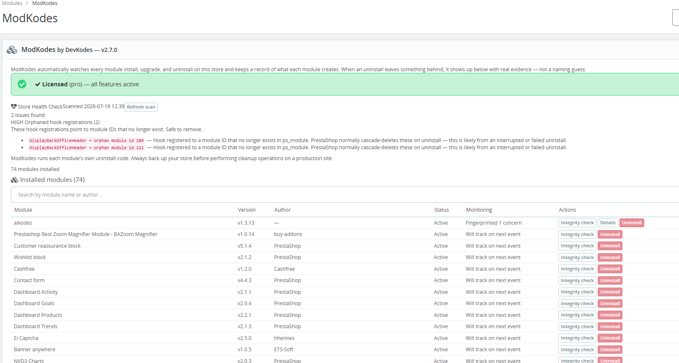This screenshot has height=363, width=679.
Task: Click the ModKodes module cubes icon
Action: click(x=12, y=50)
